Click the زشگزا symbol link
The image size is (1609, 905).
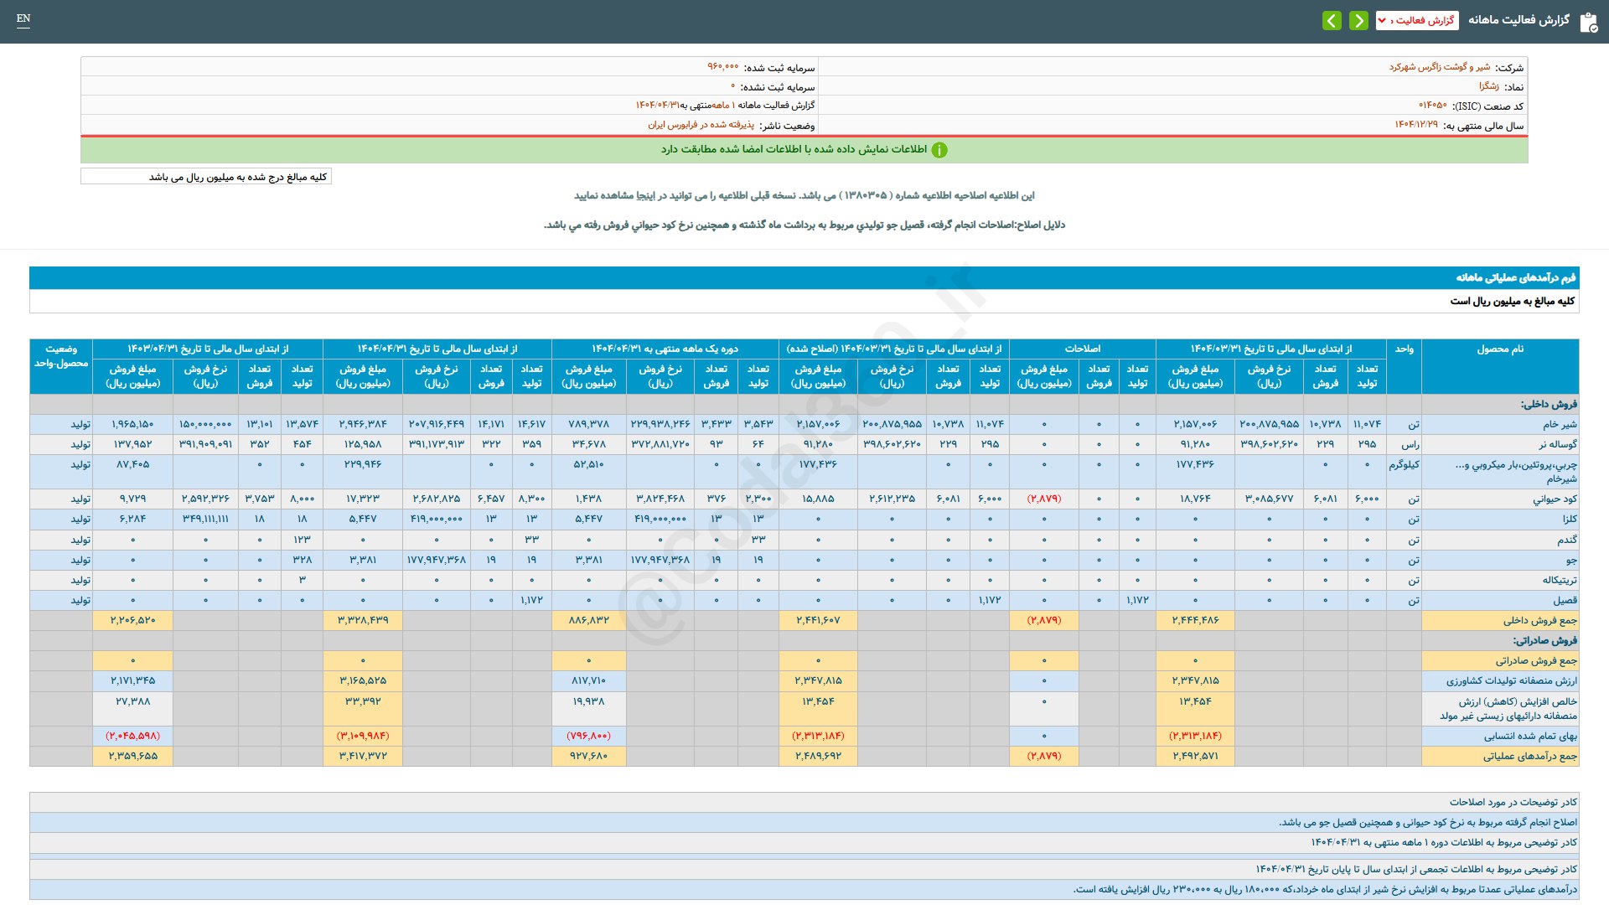tap(1489, 86)
